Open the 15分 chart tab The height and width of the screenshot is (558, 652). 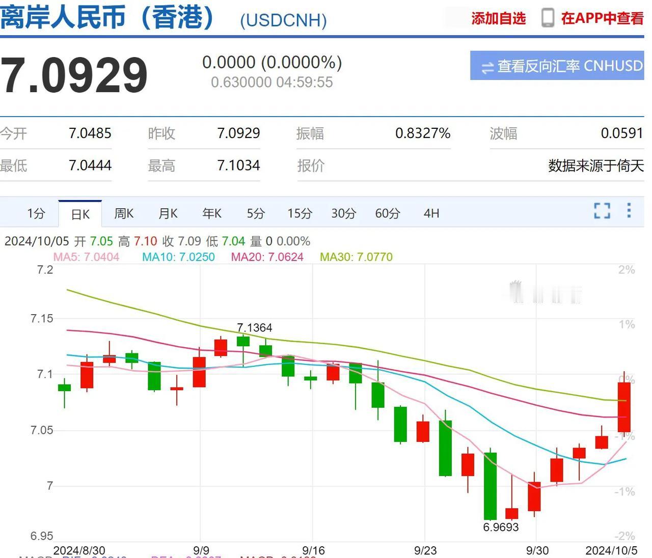click(x=300, y=213)
